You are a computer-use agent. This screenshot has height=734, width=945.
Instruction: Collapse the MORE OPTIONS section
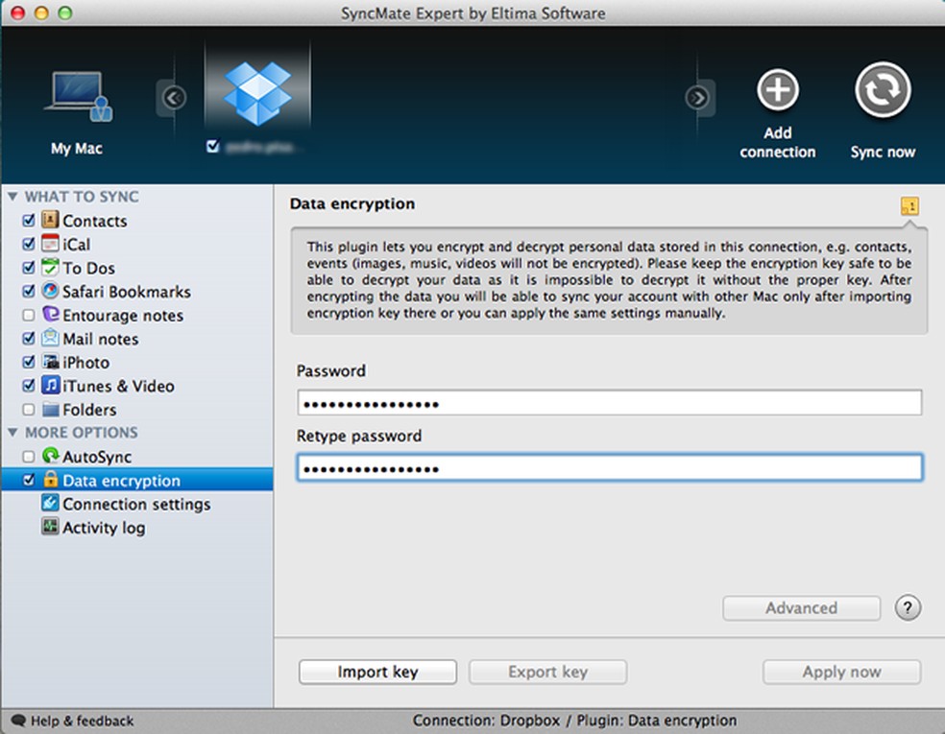pyautogui.click(x=12, y=433)
